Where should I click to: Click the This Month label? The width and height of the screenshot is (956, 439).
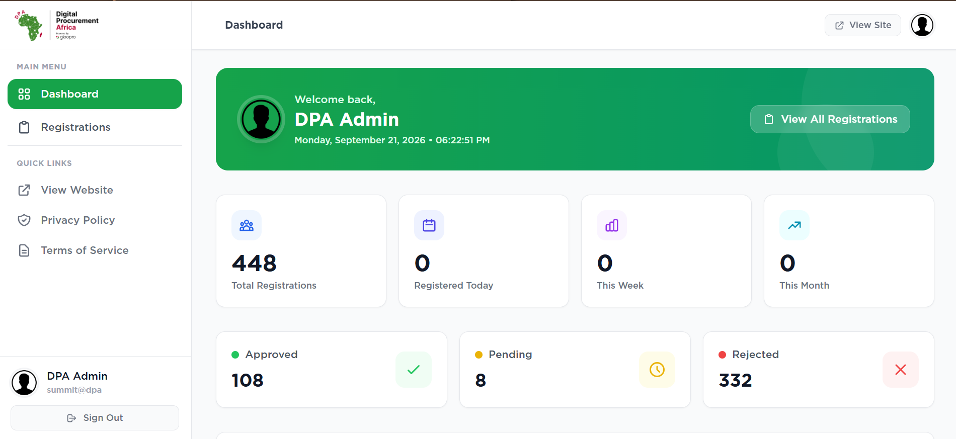point(804,286)
